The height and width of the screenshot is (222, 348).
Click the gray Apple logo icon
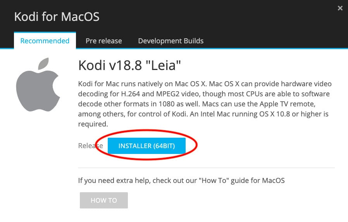coord(38,85)
